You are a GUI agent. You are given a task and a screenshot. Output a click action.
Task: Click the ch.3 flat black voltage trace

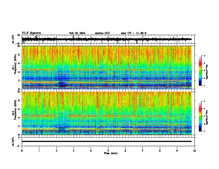(106, 141)
